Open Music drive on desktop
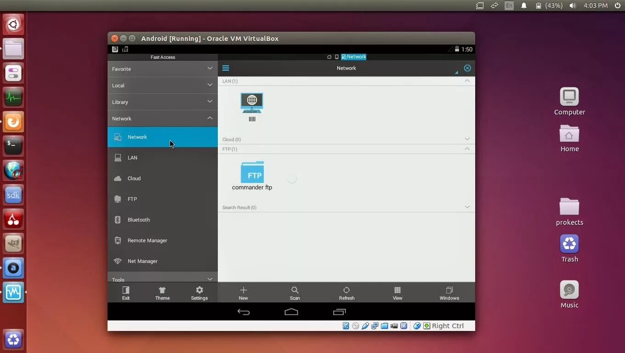The width and height of the screenshot is (625, 353). (x=569, y=295)
